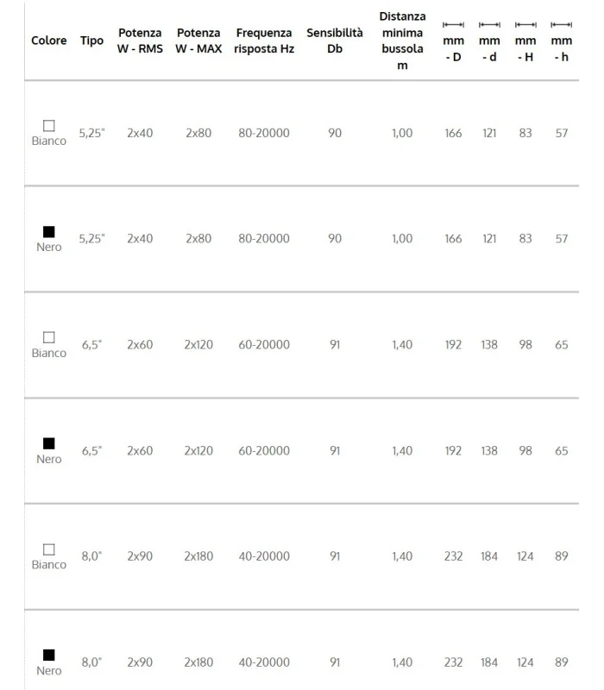604x690 pixels.
Task: Choose the white Bianco swatch in 6,5" row
Action: [x=49, y=337]
